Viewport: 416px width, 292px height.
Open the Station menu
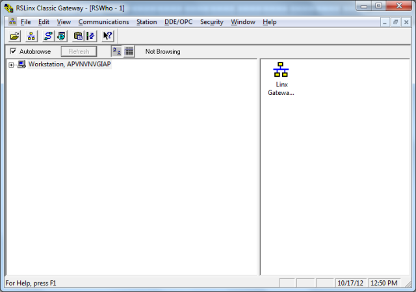146,22
